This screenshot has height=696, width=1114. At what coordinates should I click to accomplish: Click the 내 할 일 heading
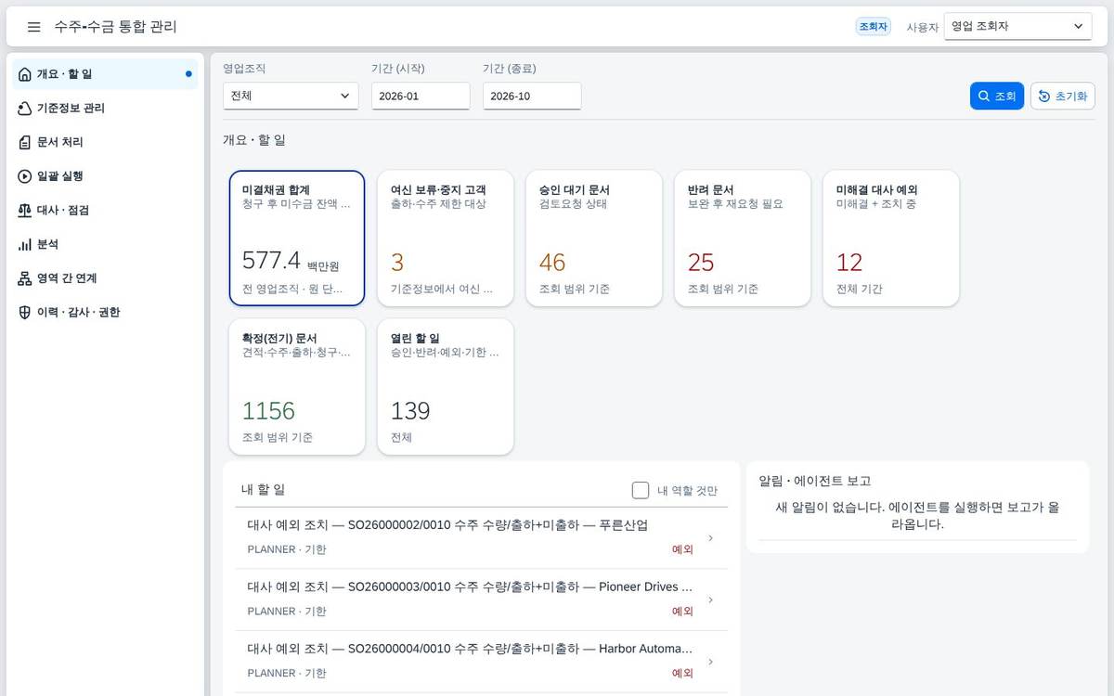click(264, 489)
